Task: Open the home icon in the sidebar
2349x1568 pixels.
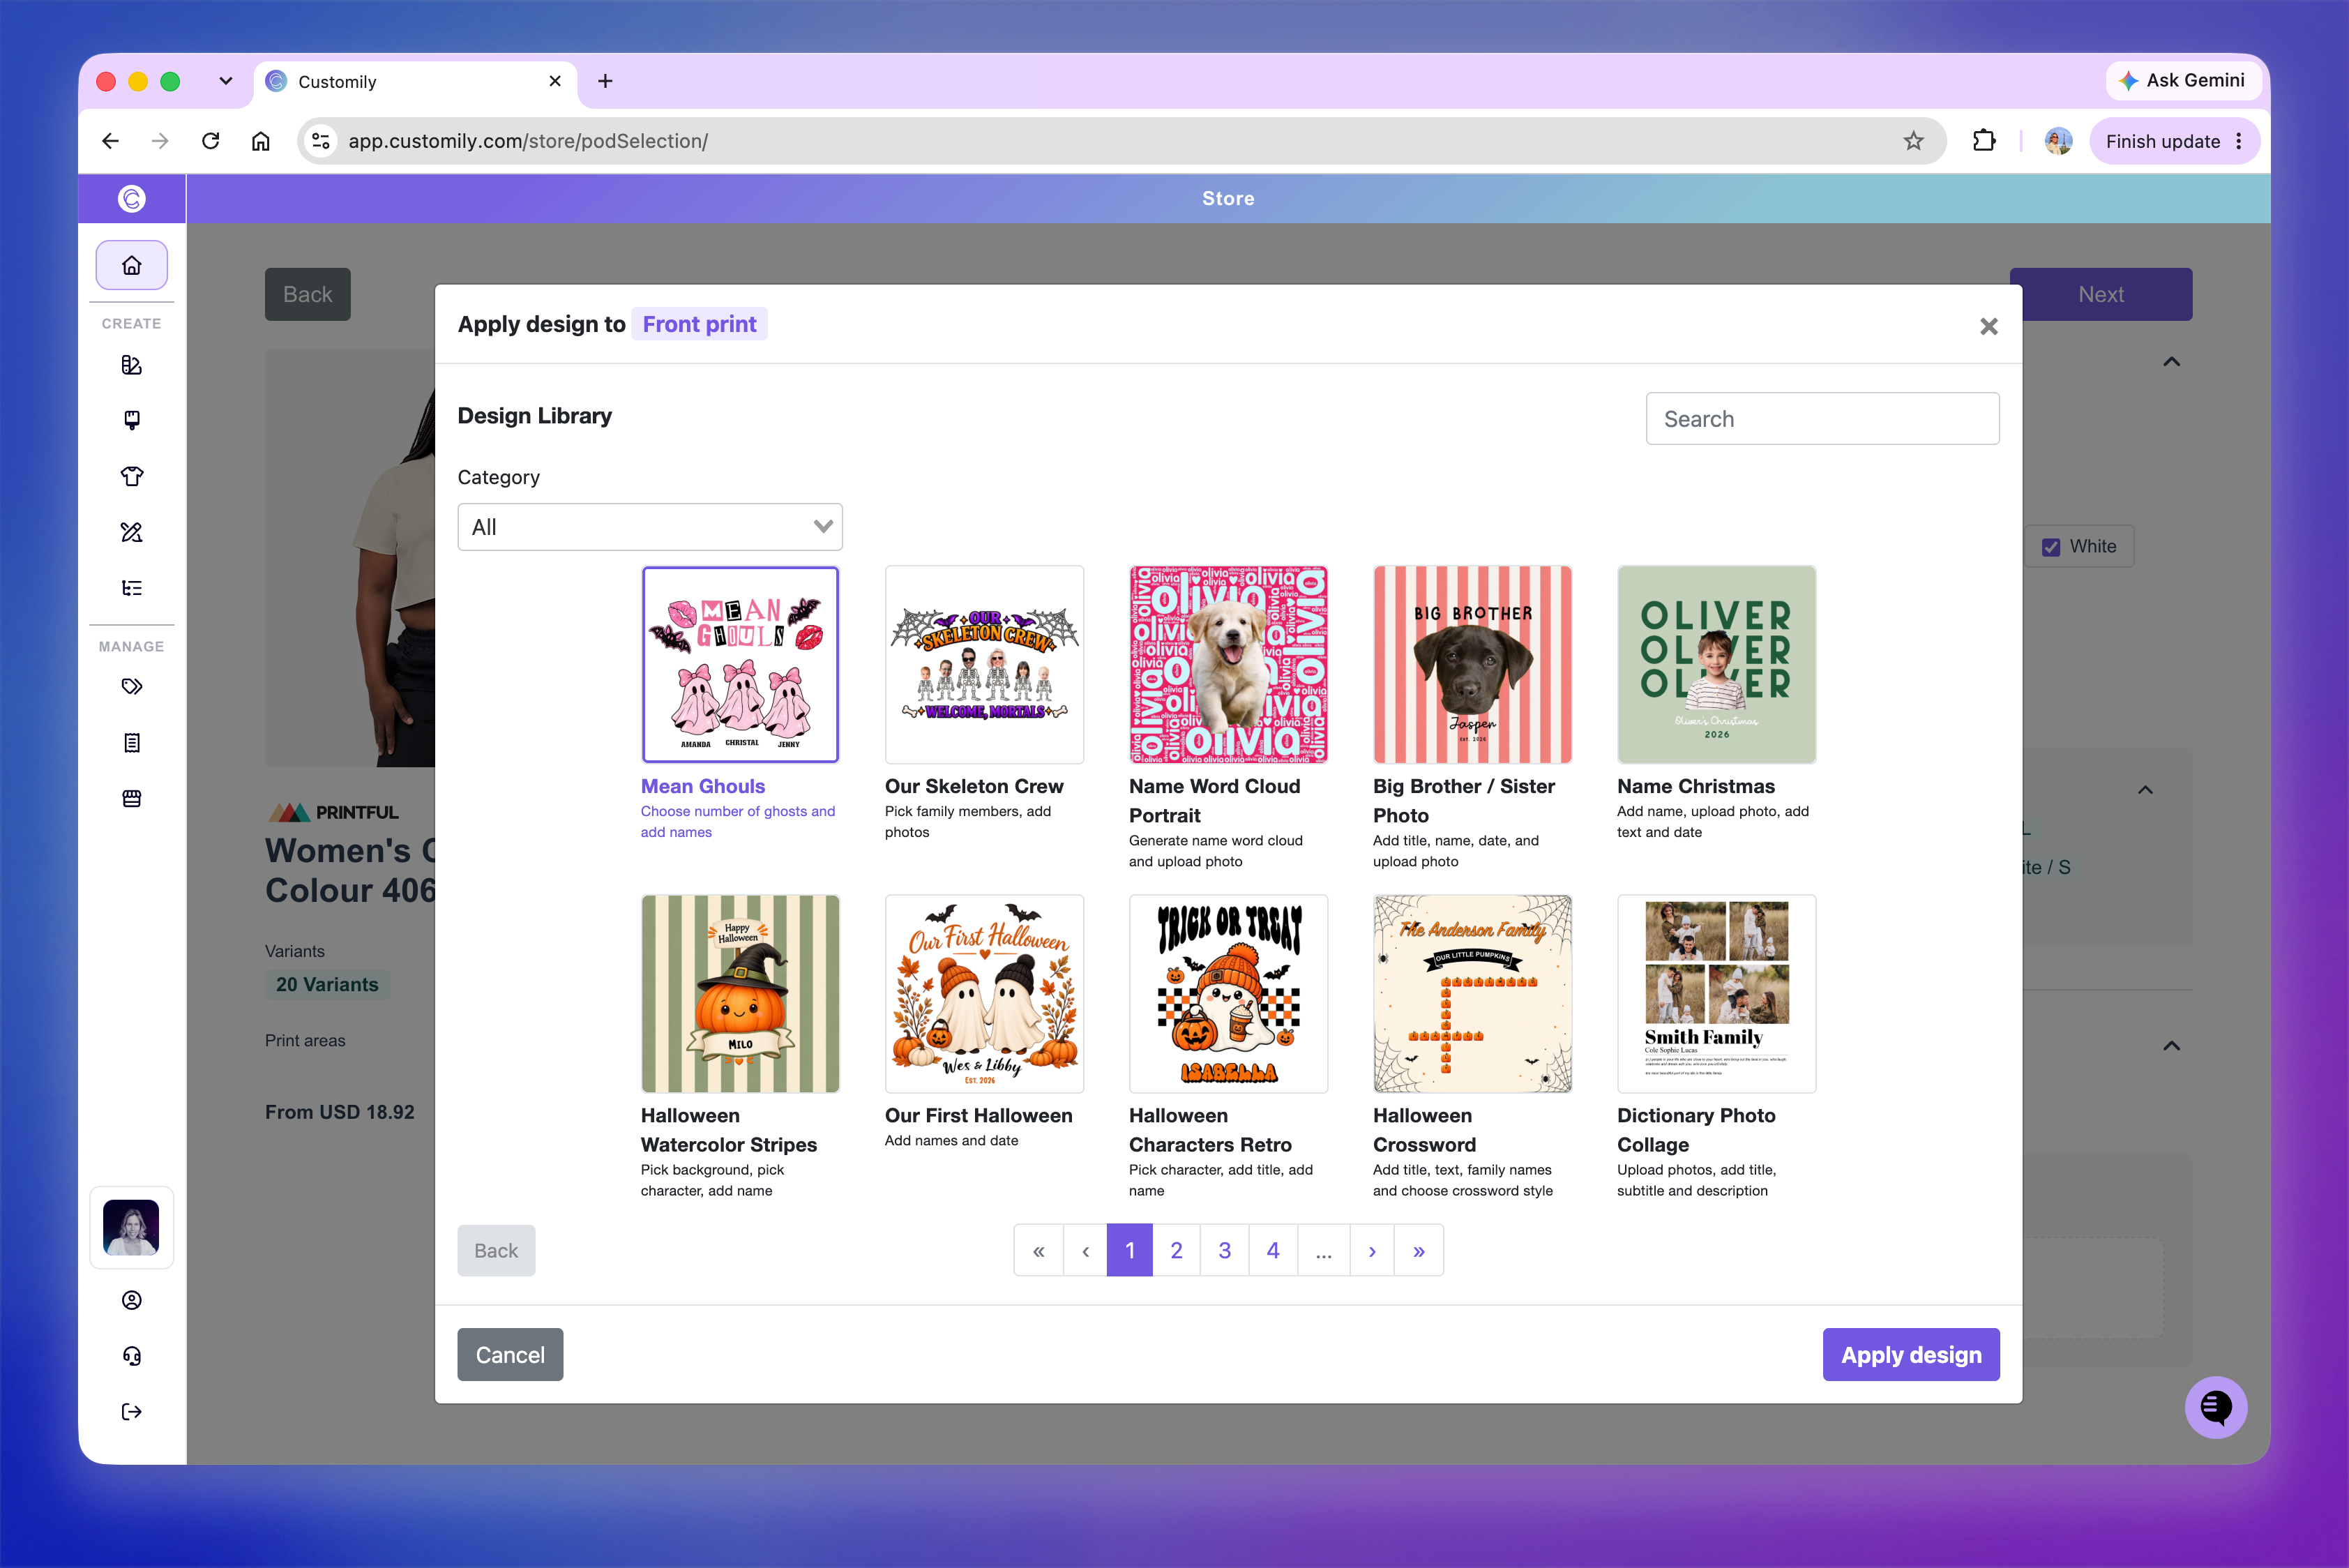Action: coord(131,265)
